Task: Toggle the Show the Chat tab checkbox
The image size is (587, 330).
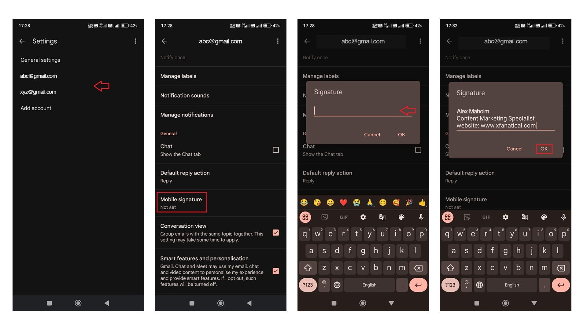Action: 276,149
